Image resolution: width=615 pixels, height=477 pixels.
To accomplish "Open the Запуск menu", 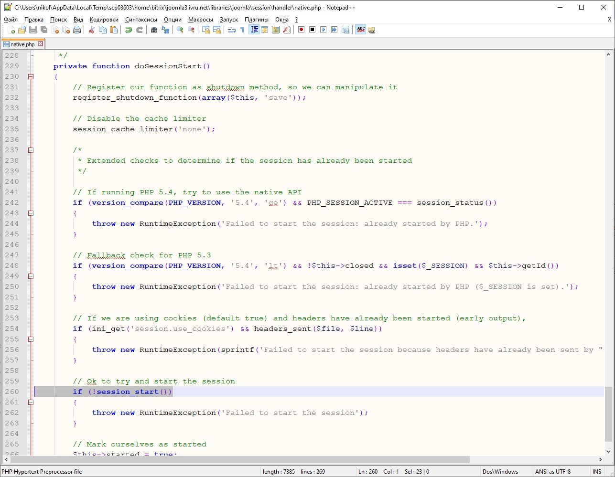I will [x=229, y=20].
